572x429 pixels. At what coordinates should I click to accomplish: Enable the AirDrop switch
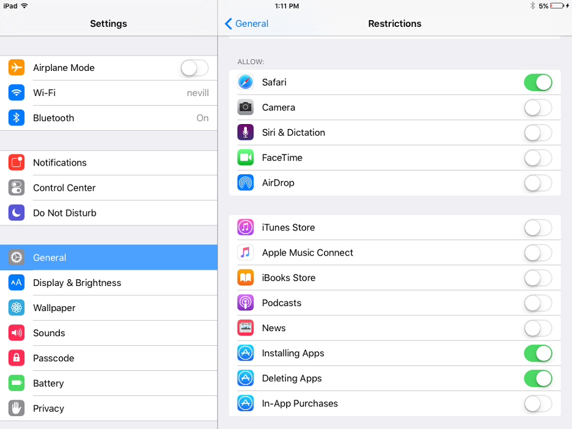538,183
